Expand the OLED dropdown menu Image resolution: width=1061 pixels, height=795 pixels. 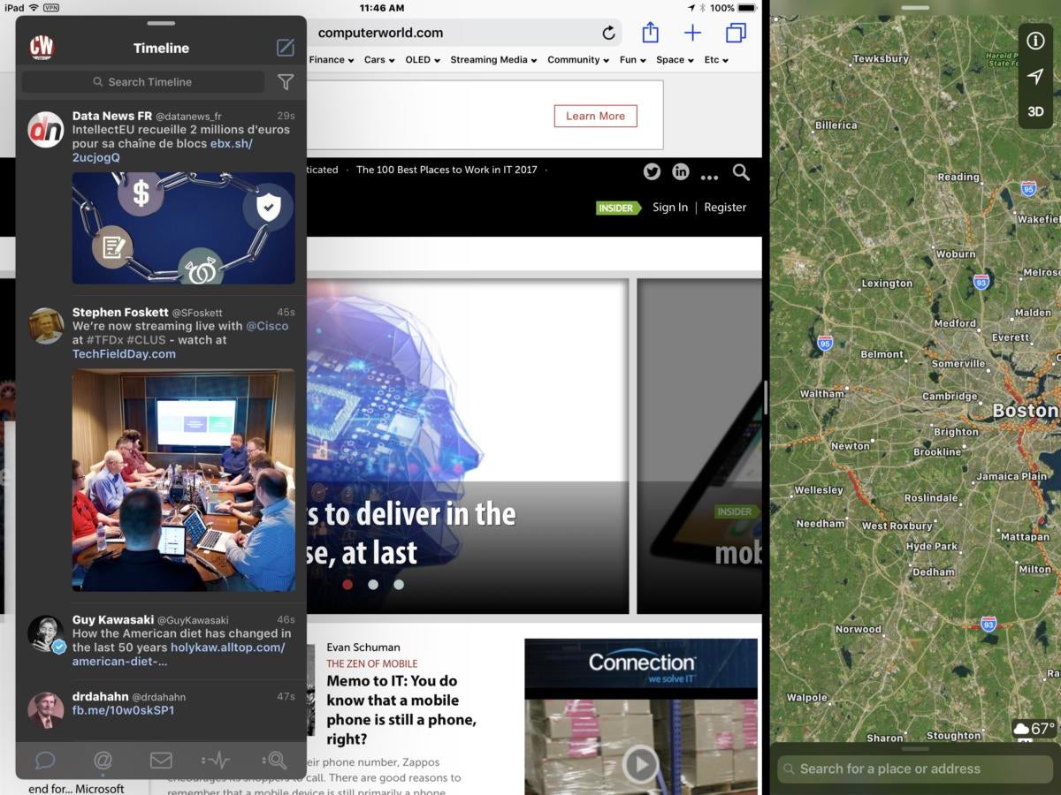[423, 60]
